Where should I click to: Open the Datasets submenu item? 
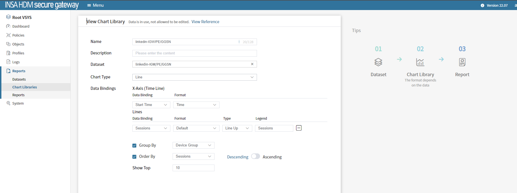point(19,79)
